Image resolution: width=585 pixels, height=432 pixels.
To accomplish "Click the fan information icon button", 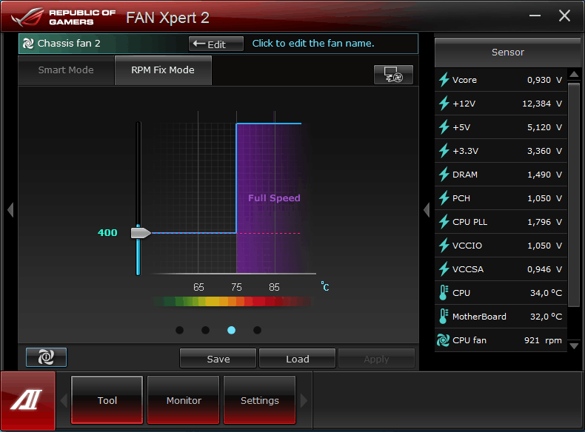I will pyautogui.click(x=46, y=357).
